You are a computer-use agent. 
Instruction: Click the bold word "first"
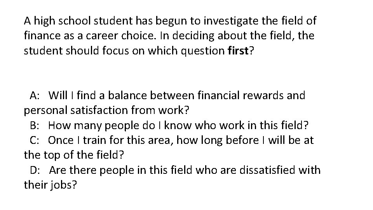(x=239, y=51)
